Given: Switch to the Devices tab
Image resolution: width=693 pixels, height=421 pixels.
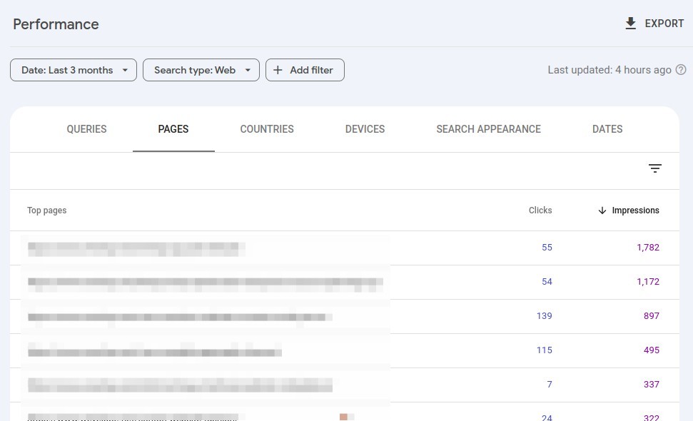Looking at the screenshot, I should [365, 129].
